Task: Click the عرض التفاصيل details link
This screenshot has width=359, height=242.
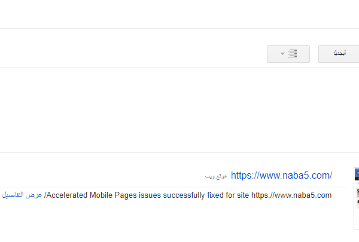Action: [22, 195]
